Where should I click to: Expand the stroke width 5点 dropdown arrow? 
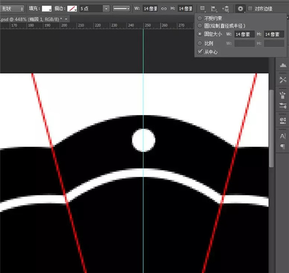(106, 9)
